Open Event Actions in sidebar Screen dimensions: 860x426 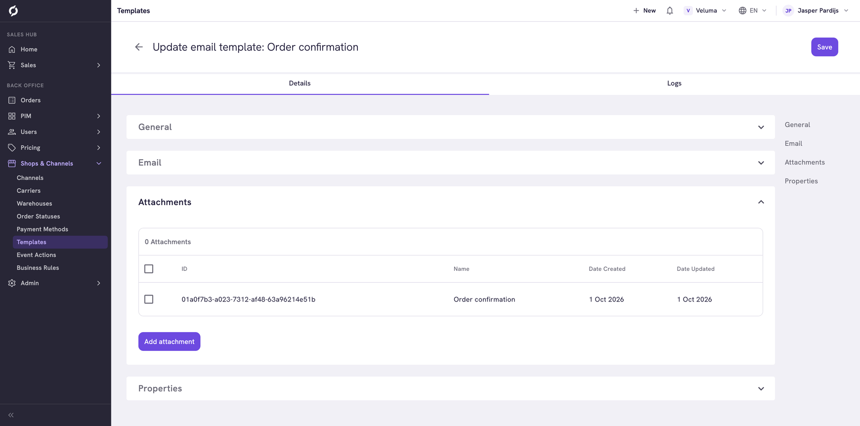(37, 255)
